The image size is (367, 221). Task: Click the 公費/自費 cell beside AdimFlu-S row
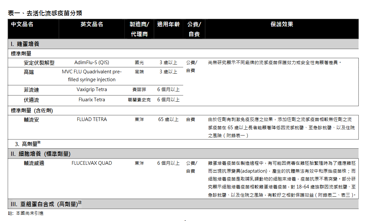click(x=192, y=66)
